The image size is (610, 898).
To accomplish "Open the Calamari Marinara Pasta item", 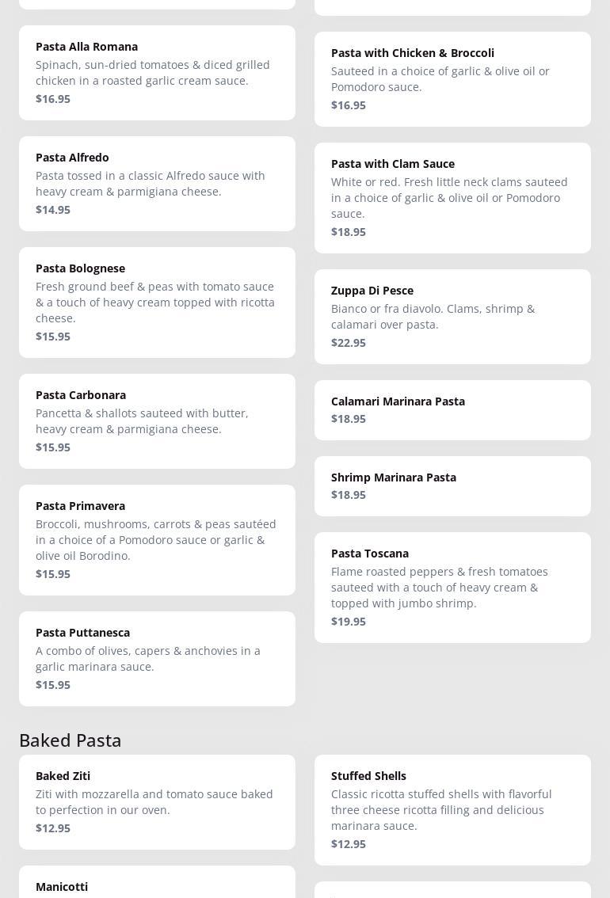I will [x=452, y=409].
